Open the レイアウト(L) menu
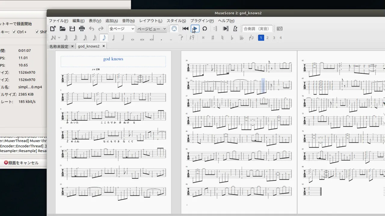Screen dimensions: 385x216 (151, 21)
